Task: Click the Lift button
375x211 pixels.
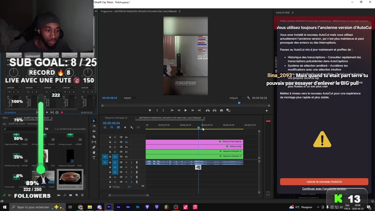Action: click(x=208, y=110)
